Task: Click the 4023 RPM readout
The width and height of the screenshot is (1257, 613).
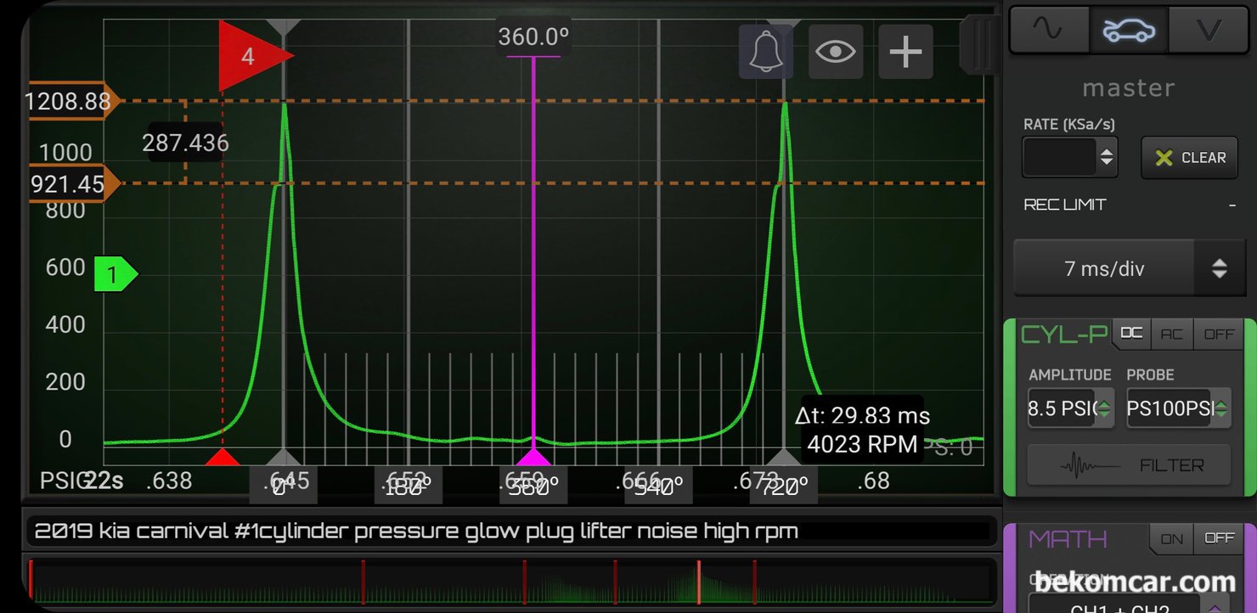Action: (x=862, y=444)
